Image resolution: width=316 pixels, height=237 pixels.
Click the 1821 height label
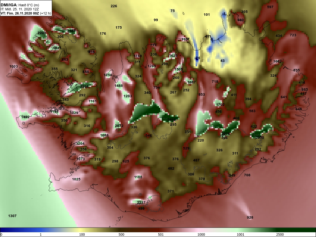(57, 48)
